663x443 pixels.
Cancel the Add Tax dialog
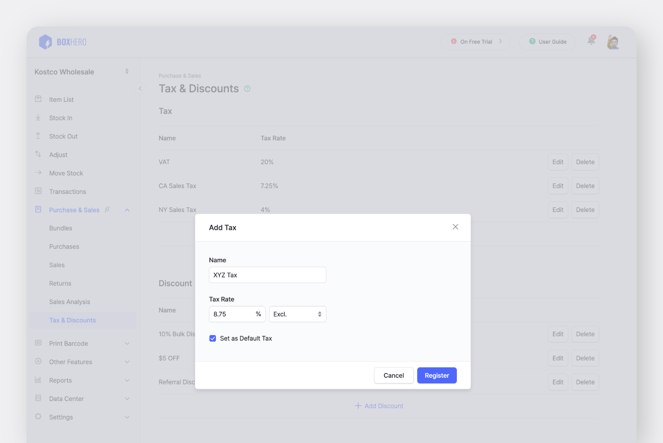click(x=393, y=375)
